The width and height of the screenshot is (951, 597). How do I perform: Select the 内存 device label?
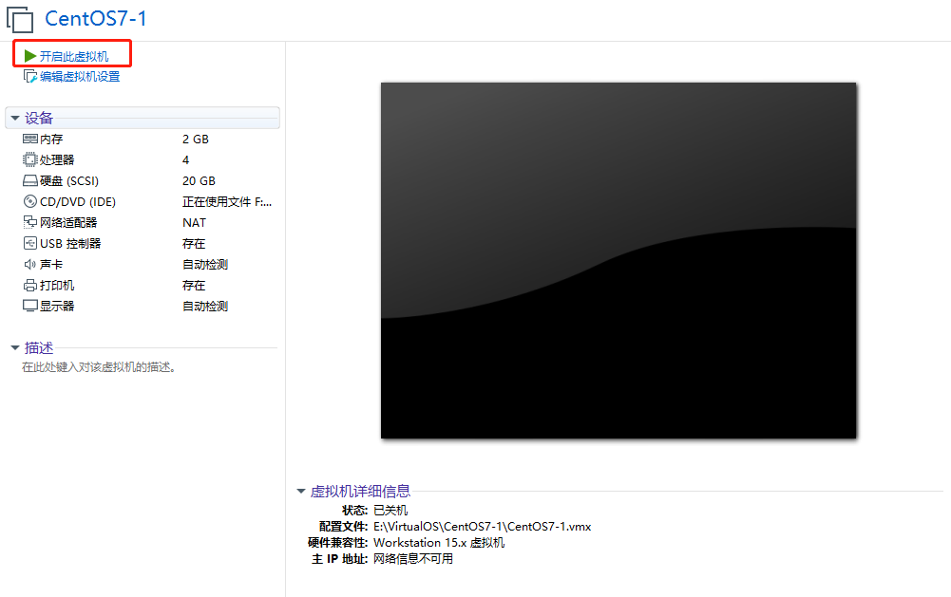[51, 139]
